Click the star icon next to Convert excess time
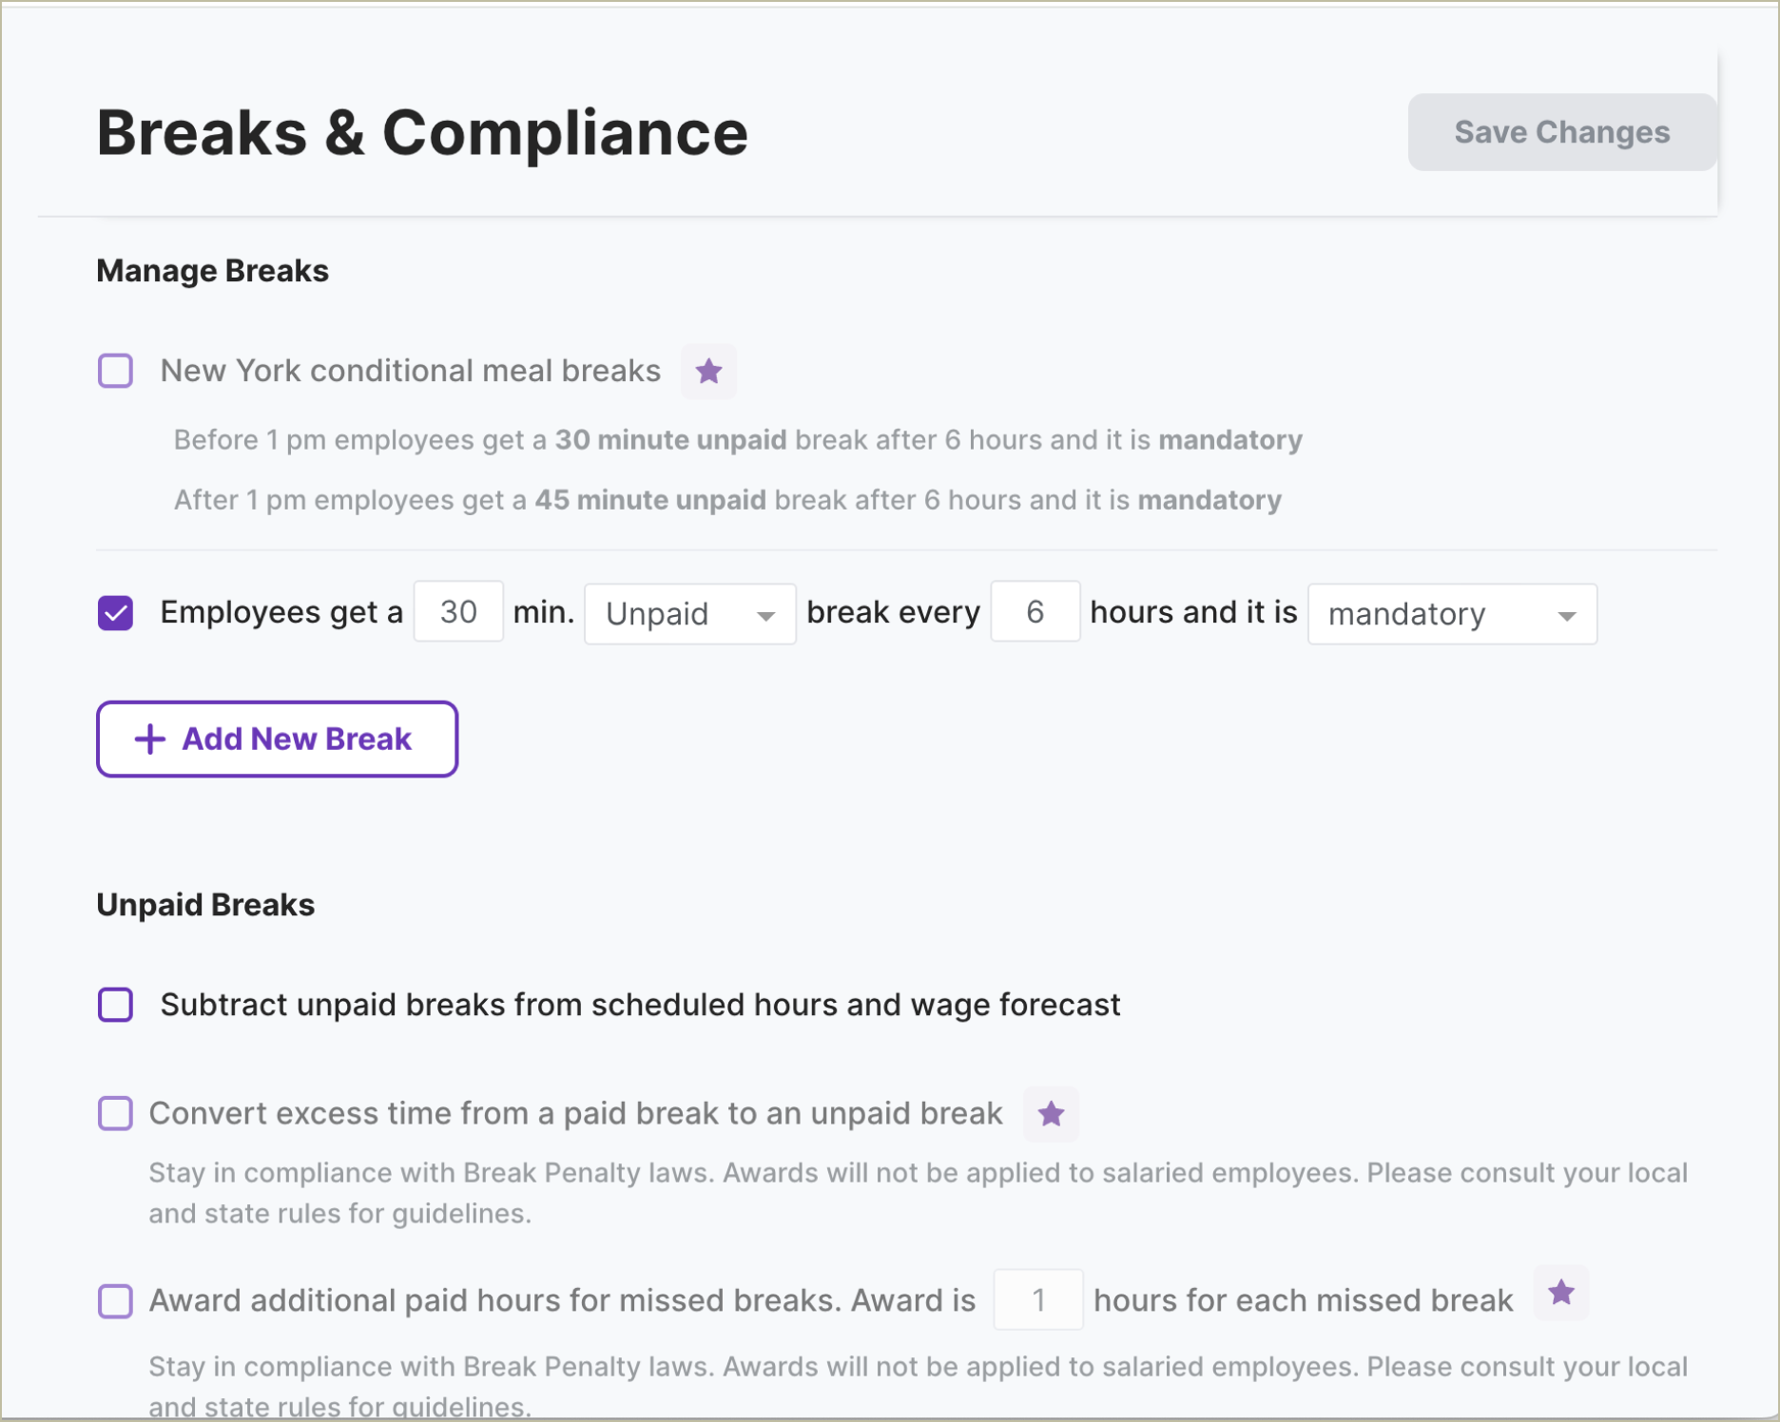Viewport: 1780px width, 1422px height. 1051,1114
